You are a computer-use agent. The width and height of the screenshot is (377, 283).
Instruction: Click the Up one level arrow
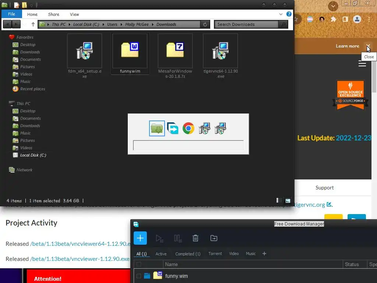[33, 24]
